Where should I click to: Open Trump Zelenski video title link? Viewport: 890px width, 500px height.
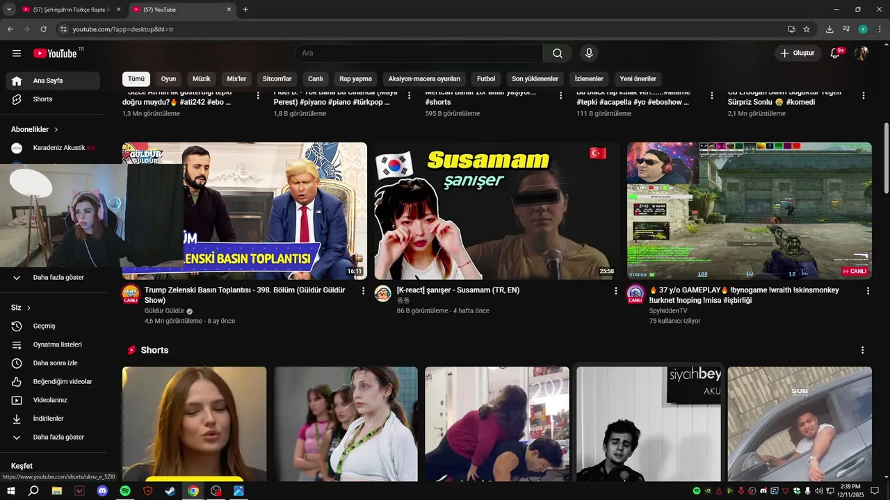245,295
